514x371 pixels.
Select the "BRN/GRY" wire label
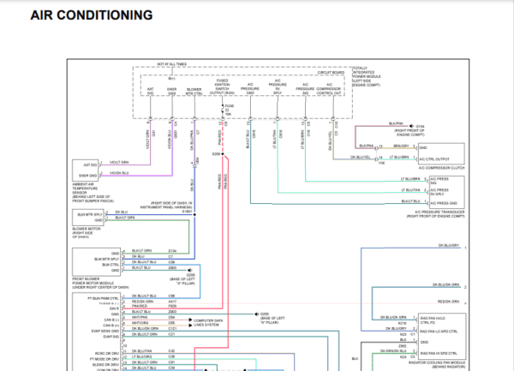pyautogui.click(x=401, y=146)
